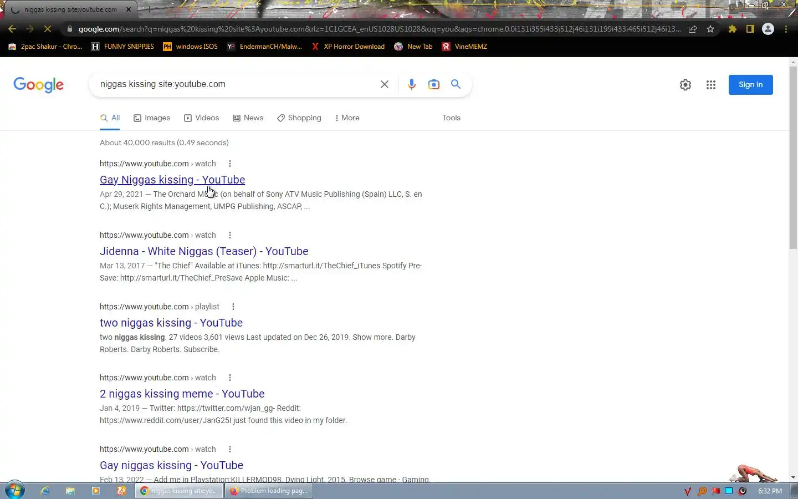
Task: Open the EndermanCH/Malw... bookmark
Action: pos(264,47)
